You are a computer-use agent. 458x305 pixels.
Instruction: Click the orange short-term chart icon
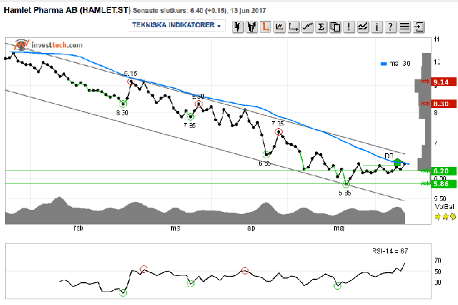tap(265, 27)
